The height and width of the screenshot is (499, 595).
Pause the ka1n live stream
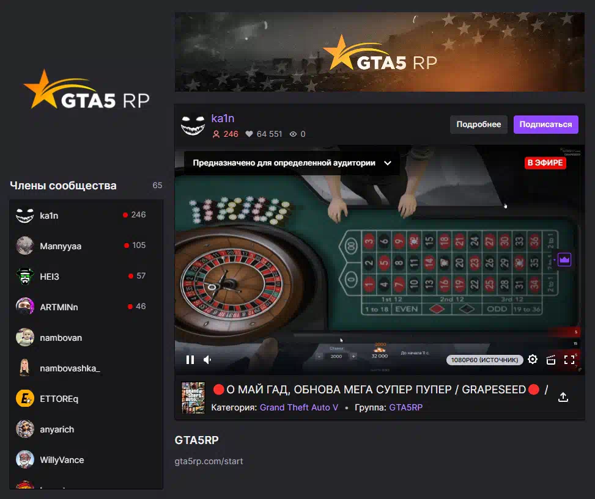(190, 360)
